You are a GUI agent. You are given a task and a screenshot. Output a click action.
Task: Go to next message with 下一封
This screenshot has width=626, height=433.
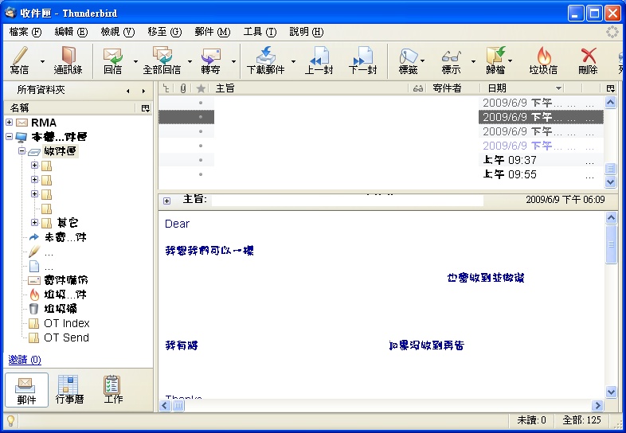tap(362, 60)
